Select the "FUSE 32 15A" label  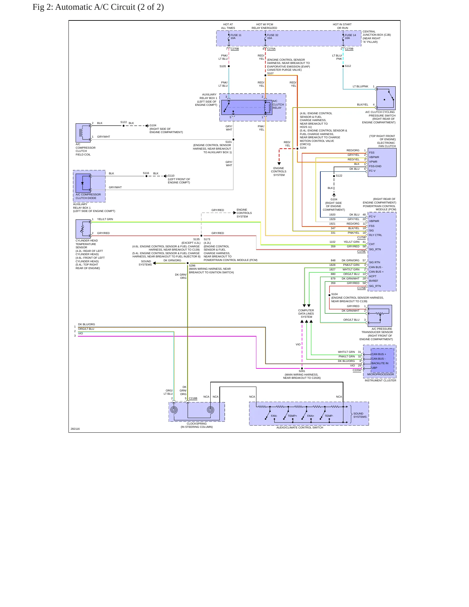click(x=273, y=37)
